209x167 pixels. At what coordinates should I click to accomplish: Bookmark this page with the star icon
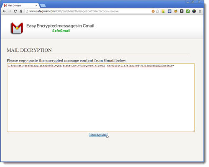(158, 11)
